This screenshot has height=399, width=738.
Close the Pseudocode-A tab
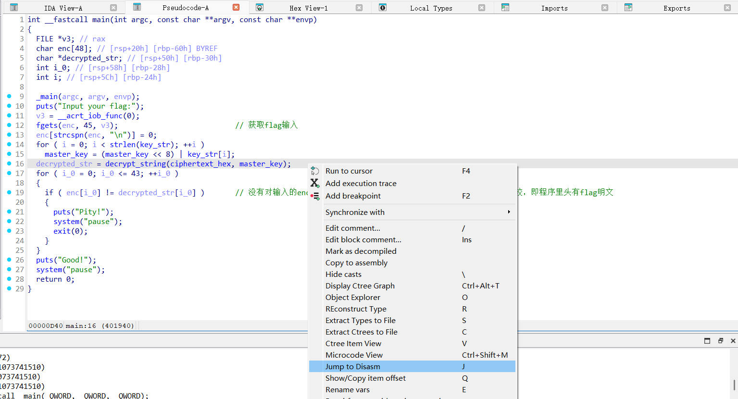pos(236,7)
